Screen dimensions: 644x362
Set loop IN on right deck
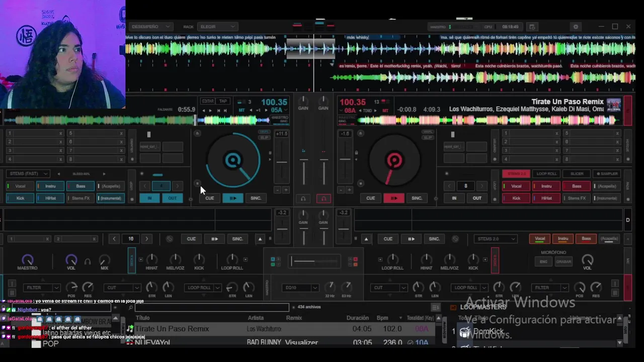[454, 198]
